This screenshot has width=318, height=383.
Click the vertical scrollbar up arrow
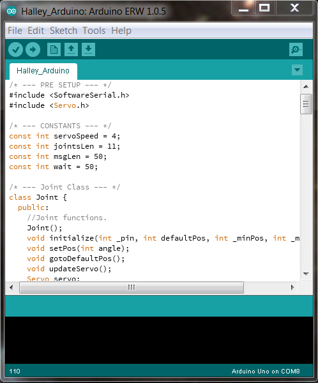306,87
